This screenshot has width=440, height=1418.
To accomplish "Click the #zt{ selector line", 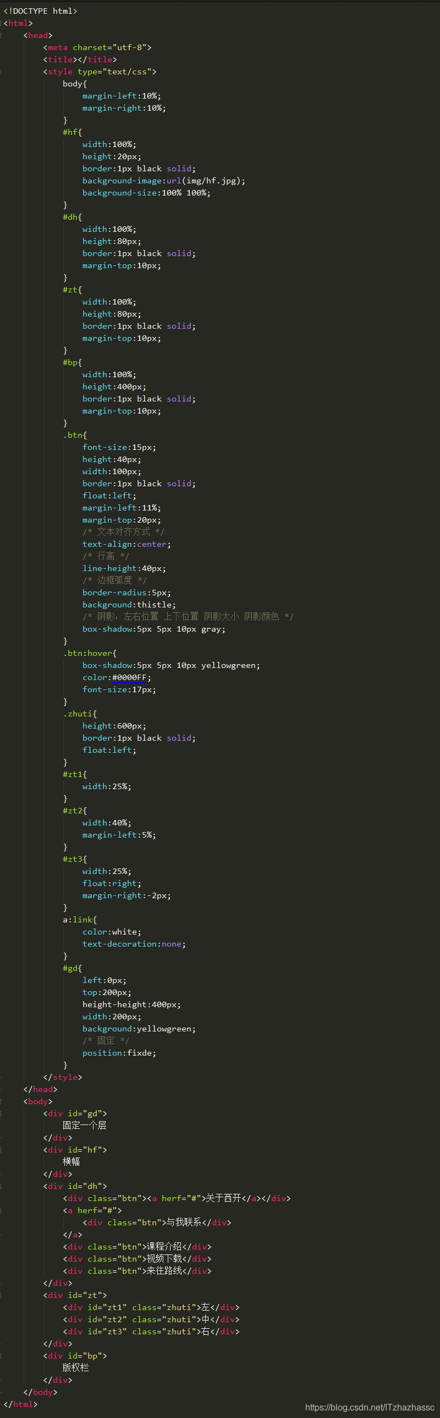I will tap(72, 290).
